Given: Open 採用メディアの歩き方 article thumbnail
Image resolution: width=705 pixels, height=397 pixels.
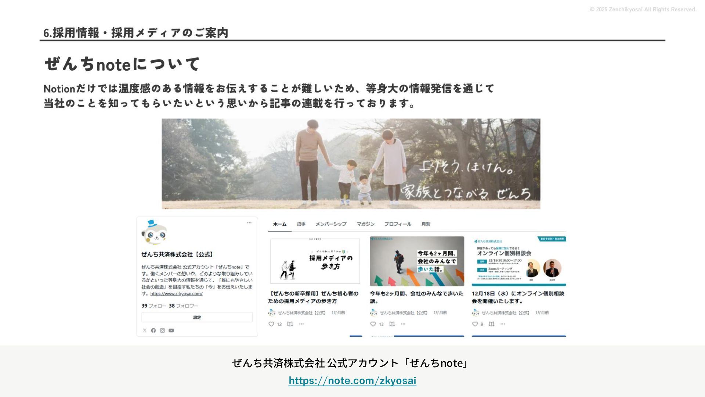Looking at the screenshot, I should 315,261.
